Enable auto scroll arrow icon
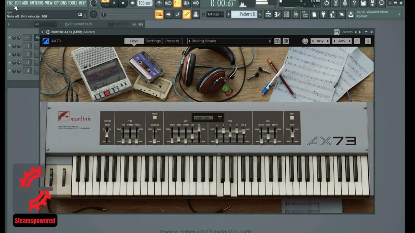 [x=168, y=14]
